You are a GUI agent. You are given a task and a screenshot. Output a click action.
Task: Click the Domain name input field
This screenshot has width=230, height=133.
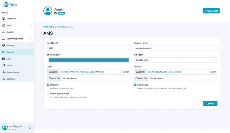[x=175, y=48]
